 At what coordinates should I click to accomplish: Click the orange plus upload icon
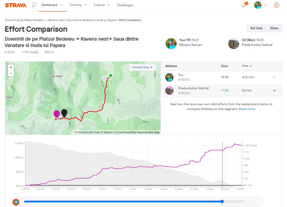tap(276, 5)
